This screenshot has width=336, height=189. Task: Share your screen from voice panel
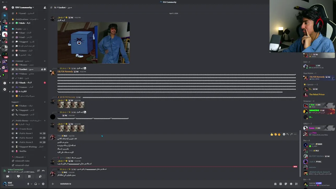[18, 176]
